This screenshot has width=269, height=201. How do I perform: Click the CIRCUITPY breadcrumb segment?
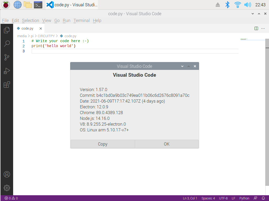click(x=46, y=36)
